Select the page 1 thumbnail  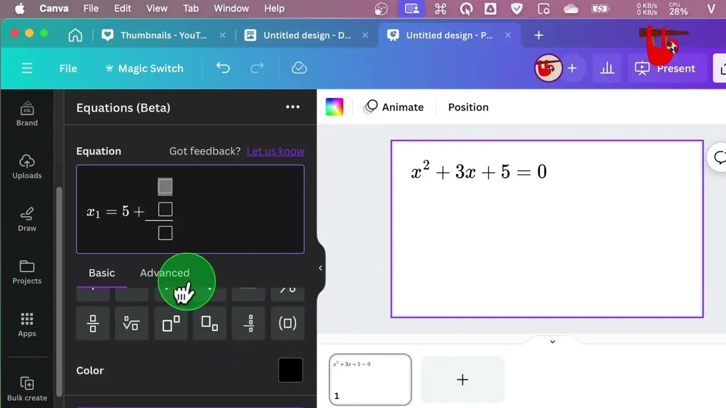point(370,380)
